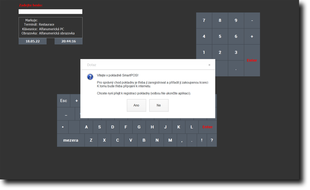This screenshot has width=310, height=190.
Task: Tap the letter L key
Action: pyautogui.click(x=192, y=127)
